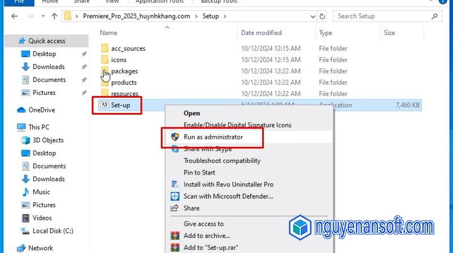Open Local Disk (C:) drive
The image size is (453, 253).
(53, 231)
